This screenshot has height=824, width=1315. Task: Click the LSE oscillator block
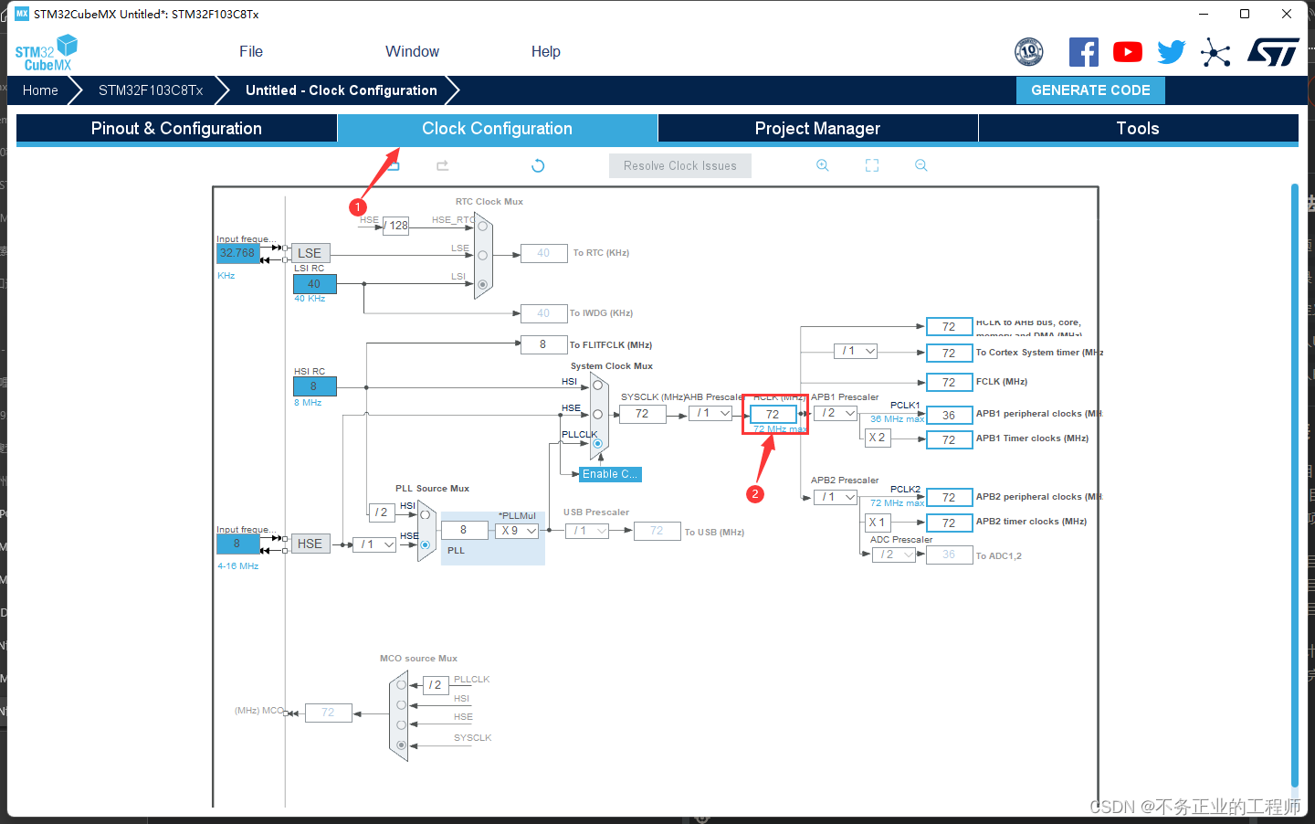click(x=310, y=253)
